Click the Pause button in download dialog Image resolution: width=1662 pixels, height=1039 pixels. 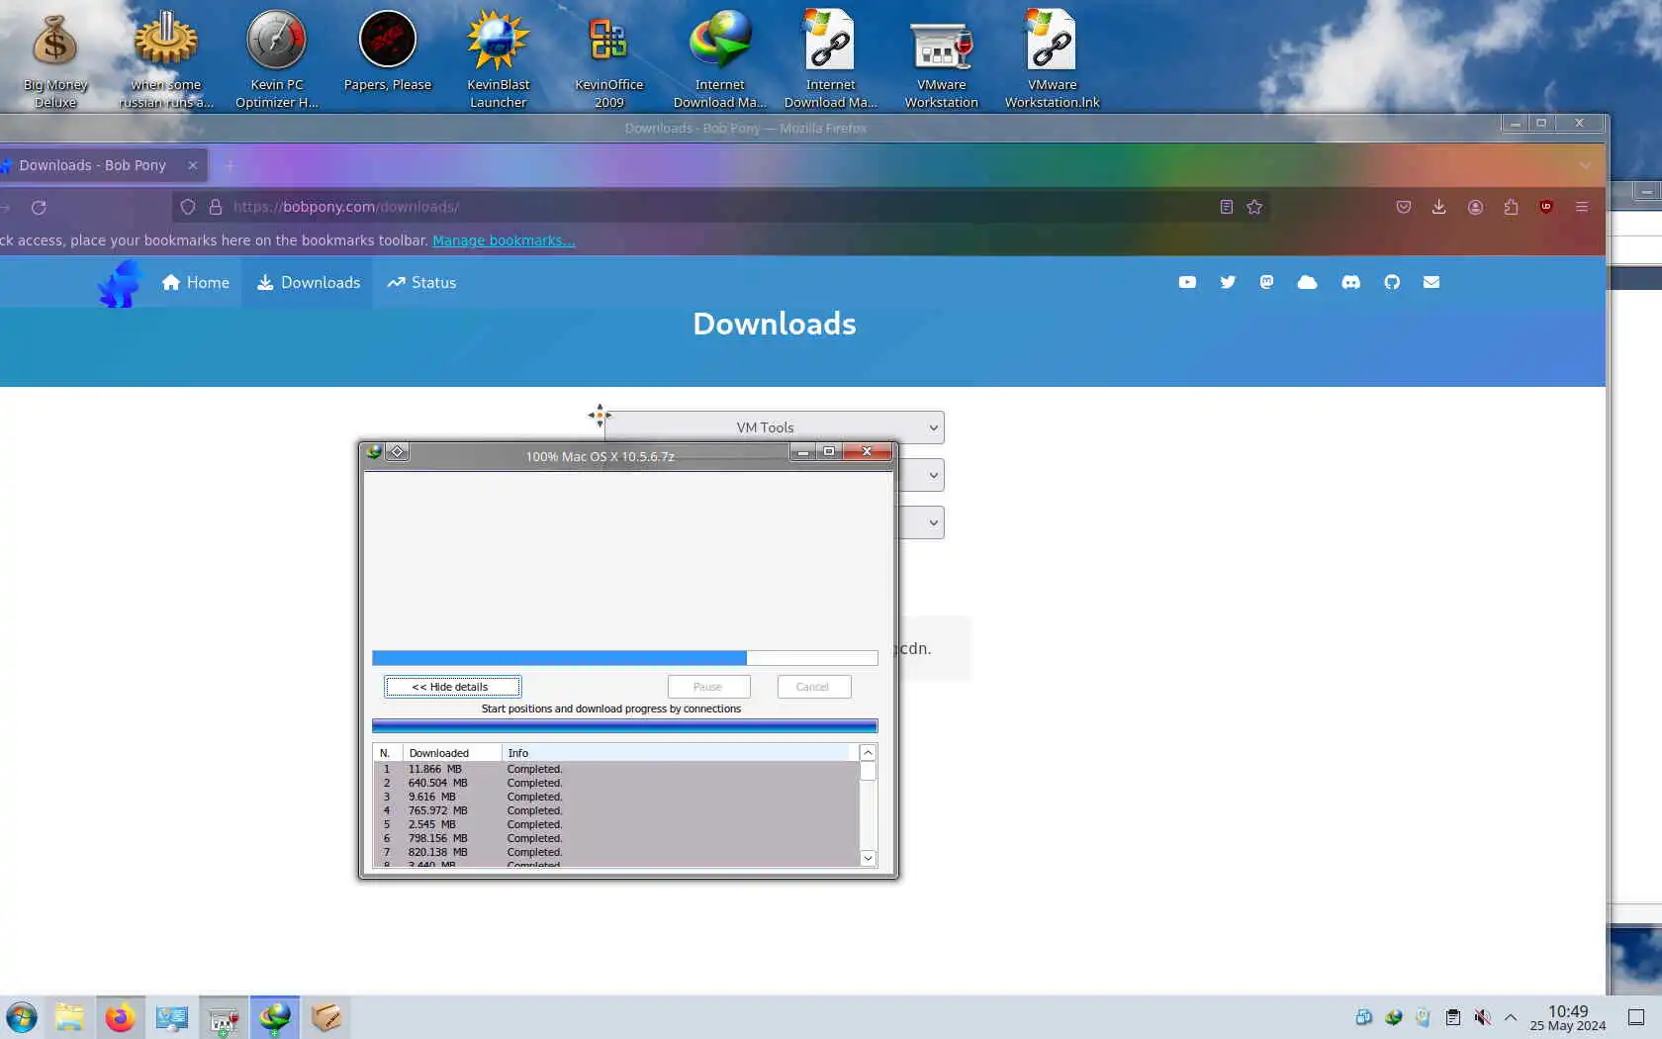click(708, 687)
